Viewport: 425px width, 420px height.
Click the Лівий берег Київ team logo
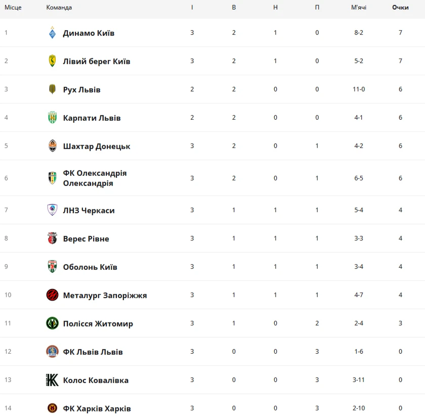coord(52,61)
